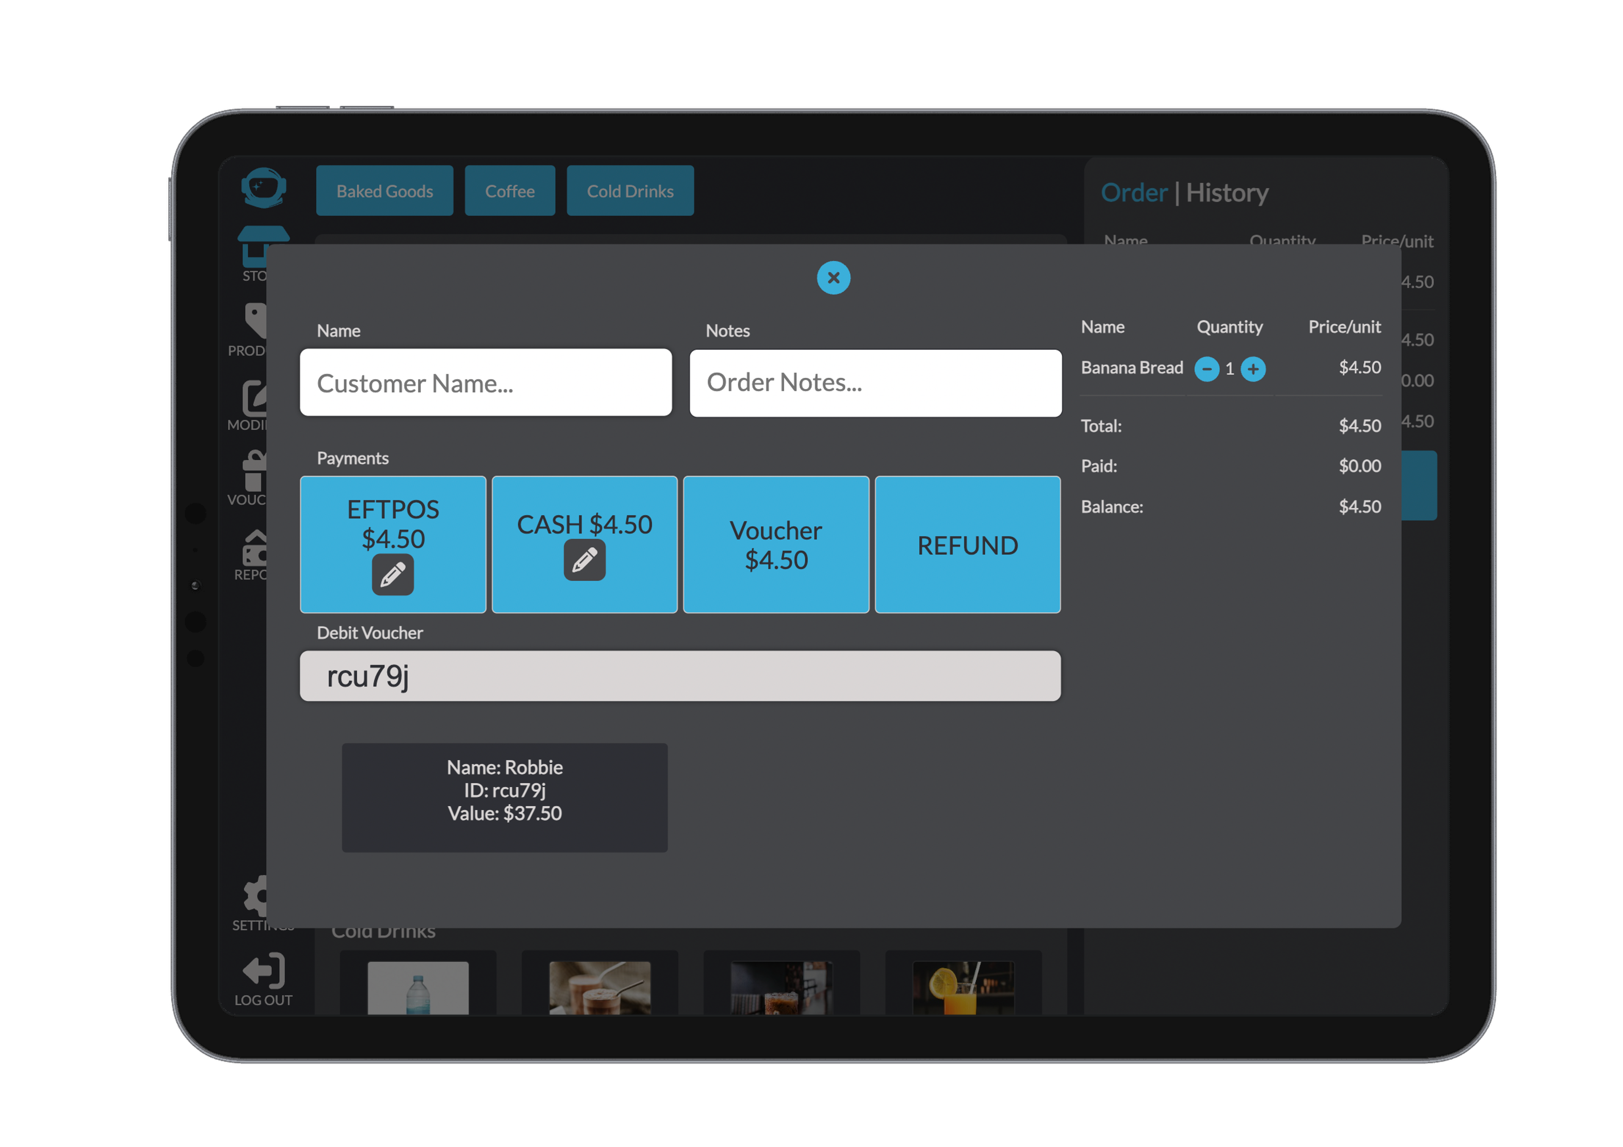Select the Baked Goods category tab
Image resolution: width=1623 pixels, height=1147 pixels.
[x=384, y=191]
